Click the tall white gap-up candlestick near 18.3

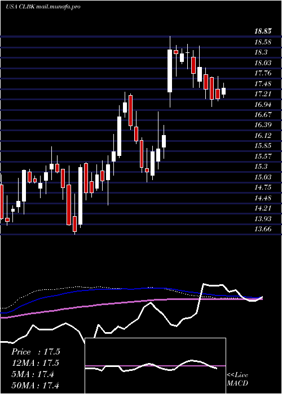coord(170,71)
